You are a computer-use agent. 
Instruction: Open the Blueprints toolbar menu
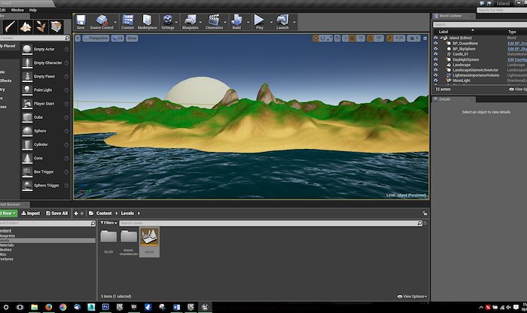click(190, 22)
